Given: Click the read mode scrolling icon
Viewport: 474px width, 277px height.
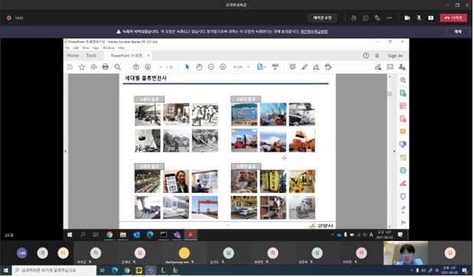Looking at the screenshot, I should (275, 67).
